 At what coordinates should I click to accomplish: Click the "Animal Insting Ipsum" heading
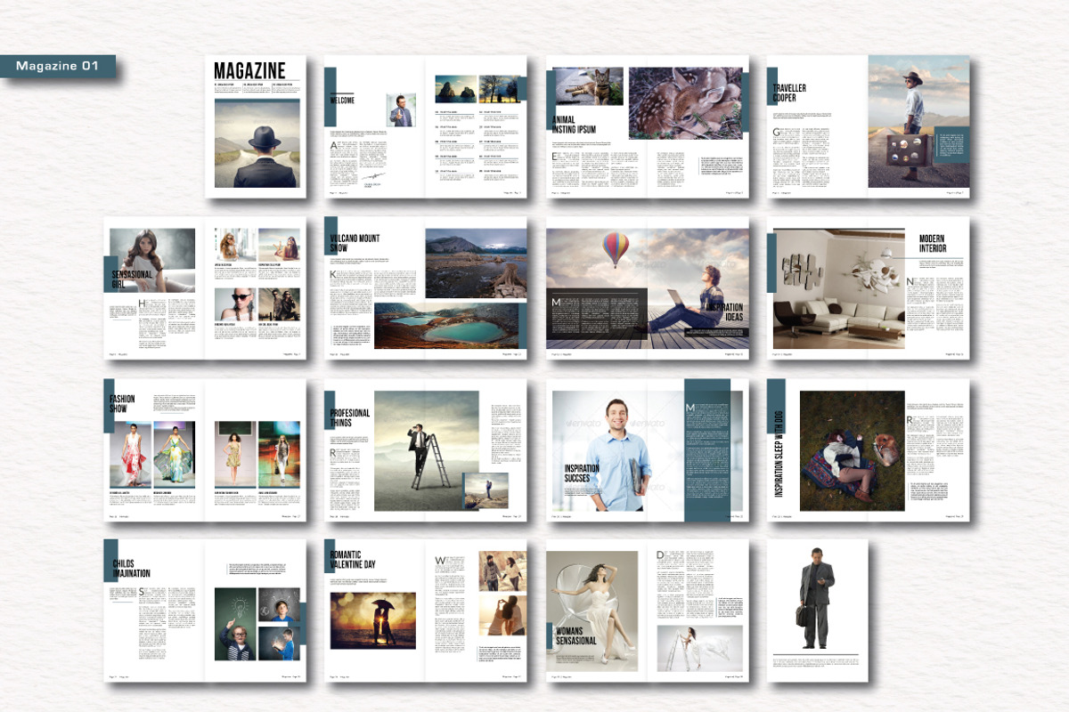coord(575,124)
